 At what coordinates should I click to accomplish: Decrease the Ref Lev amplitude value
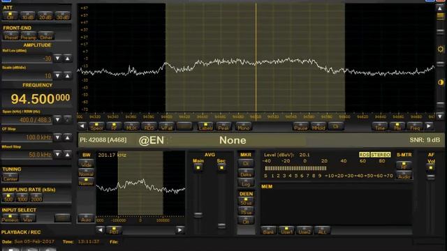[57, 59]
